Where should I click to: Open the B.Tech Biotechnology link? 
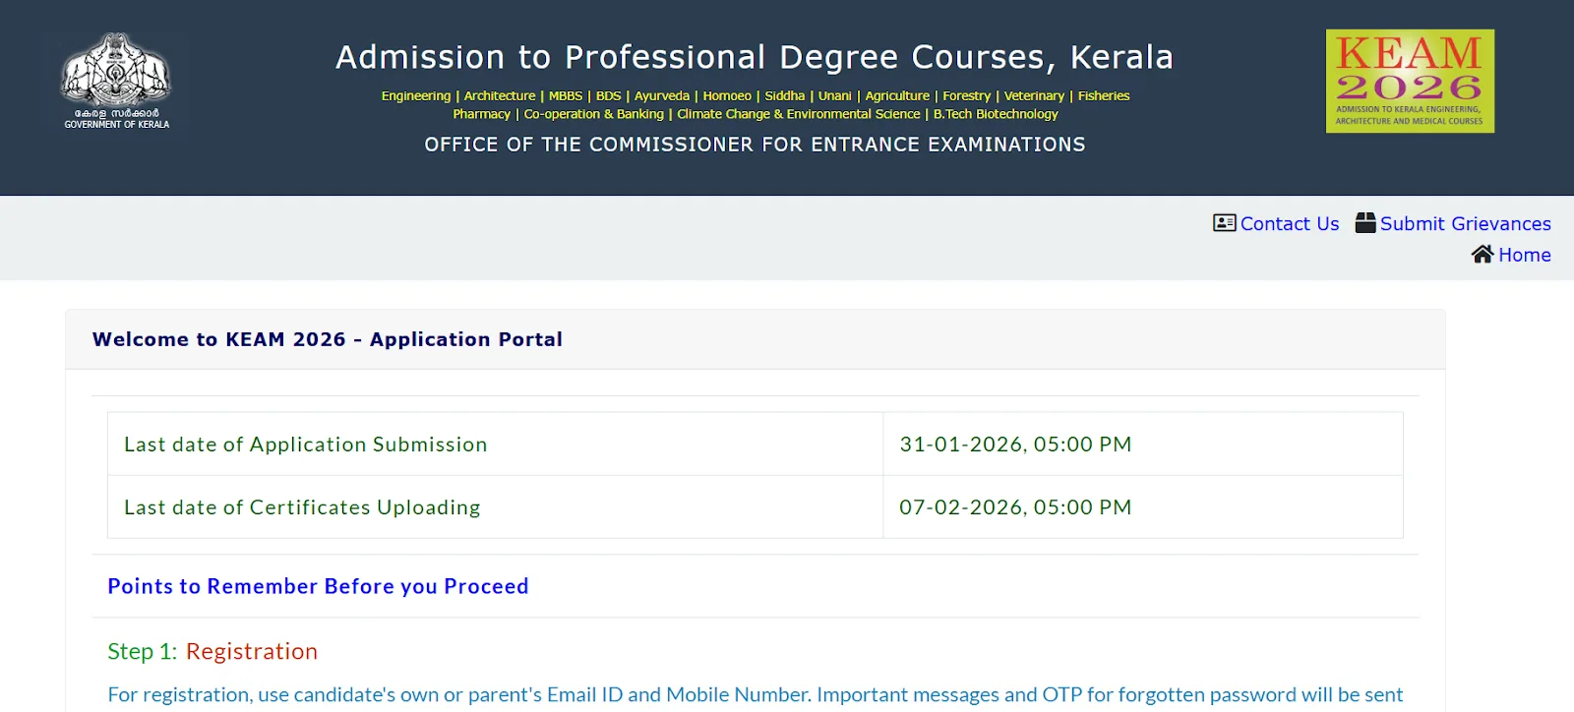coord(997,113)
